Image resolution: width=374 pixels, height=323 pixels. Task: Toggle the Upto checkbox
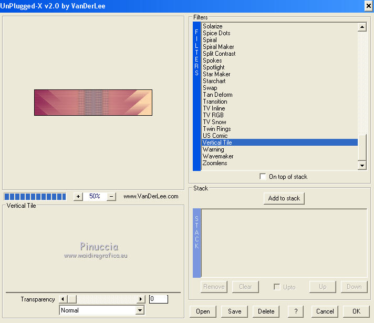click(277, 287)
